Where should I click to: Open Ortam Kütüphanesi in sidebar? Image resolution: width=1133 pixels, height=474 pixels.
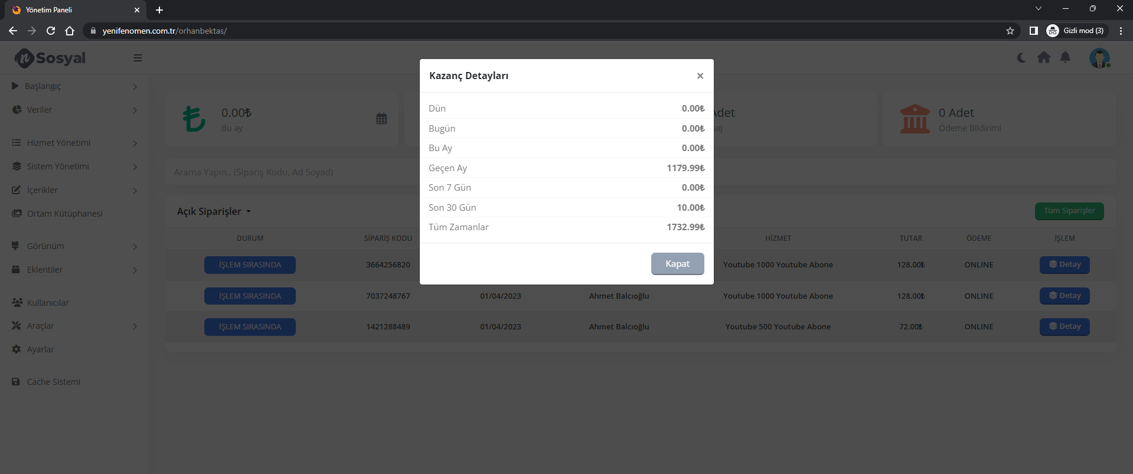click(65, 214)
